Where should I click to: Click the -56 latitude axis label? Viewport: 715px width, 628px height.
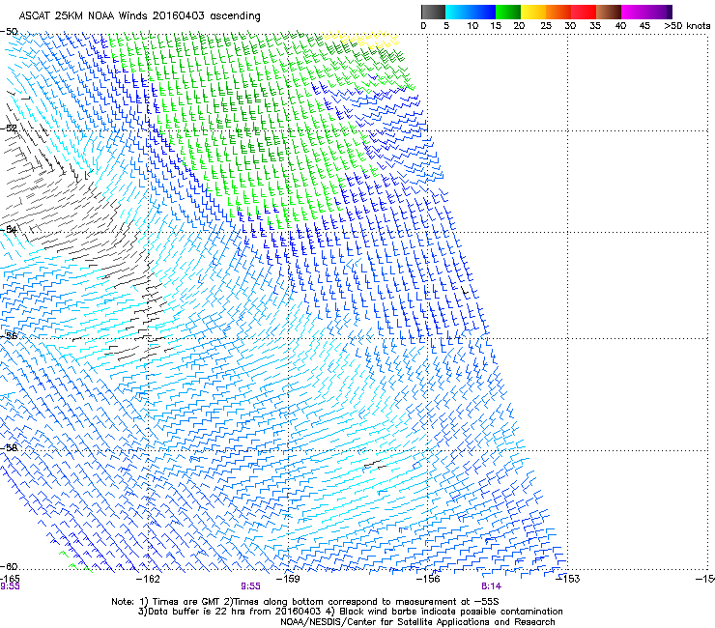pyautogui.click(x=9, y=335)
